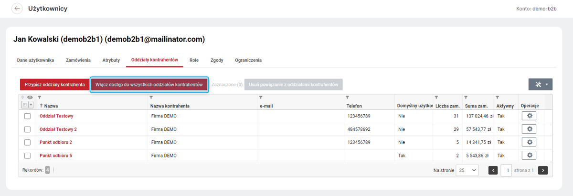Click the filter icon above Liczba zam.

tap(436, 98)
